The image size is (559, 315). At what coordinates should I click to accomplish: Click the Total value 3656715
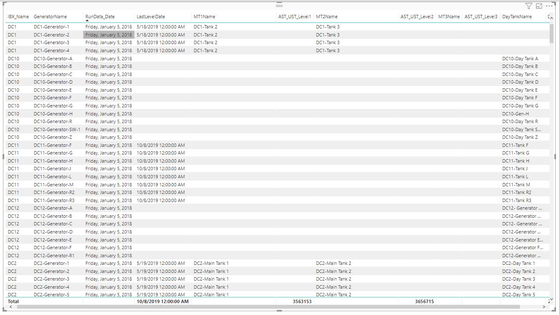pyautogui.click(x=424, y=301)
